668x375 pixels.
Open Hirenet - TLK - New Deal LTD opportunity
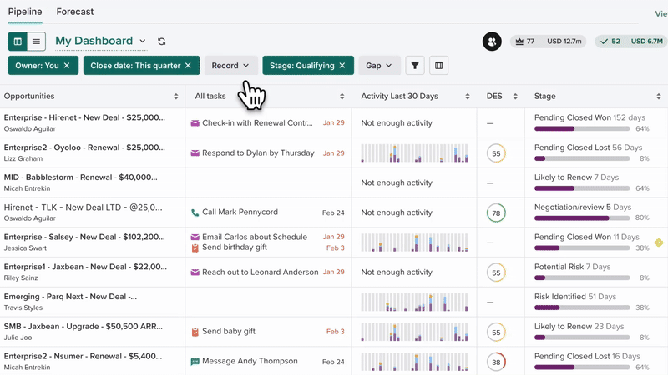pos(83,207)
